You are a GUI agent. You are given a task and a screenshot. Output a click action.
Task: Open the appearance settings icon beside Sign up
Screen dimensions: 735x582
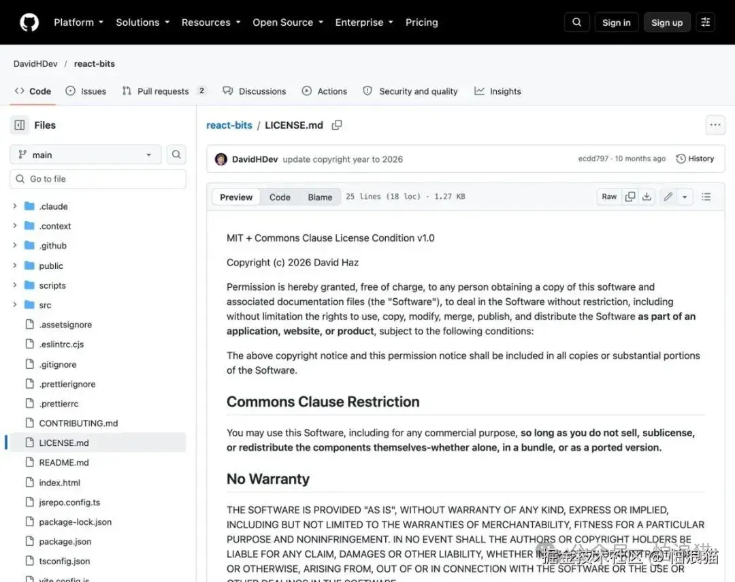click(x=706, y=22)
